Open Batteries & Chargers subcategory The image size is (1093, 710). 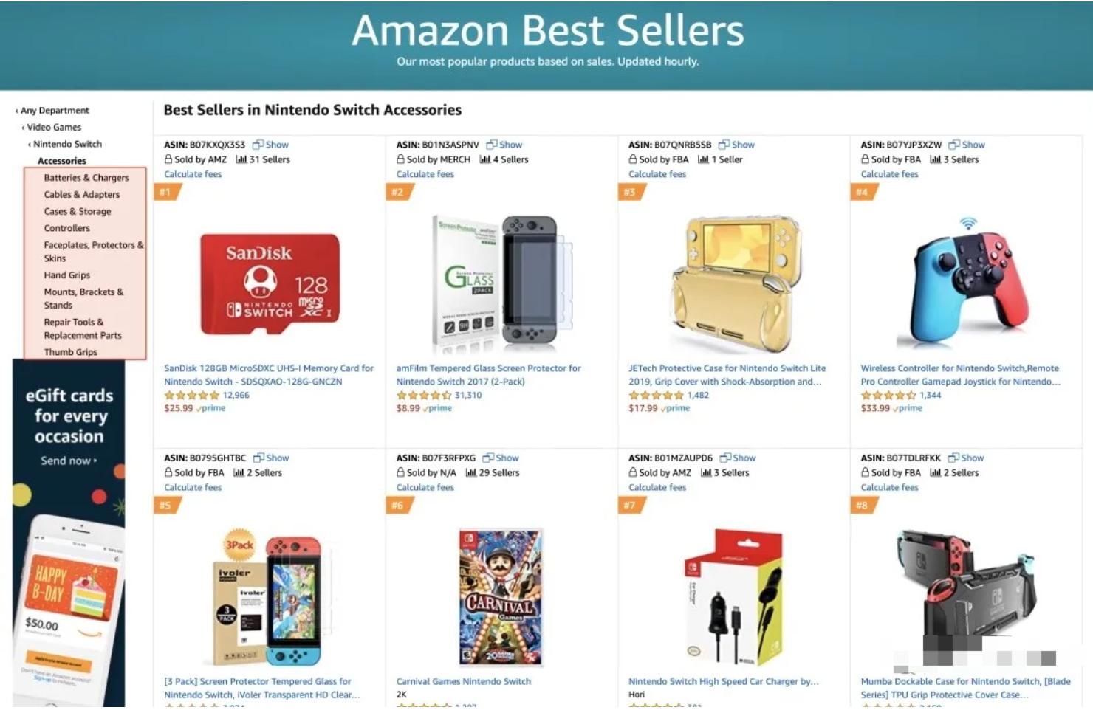(x=86, y=178)
